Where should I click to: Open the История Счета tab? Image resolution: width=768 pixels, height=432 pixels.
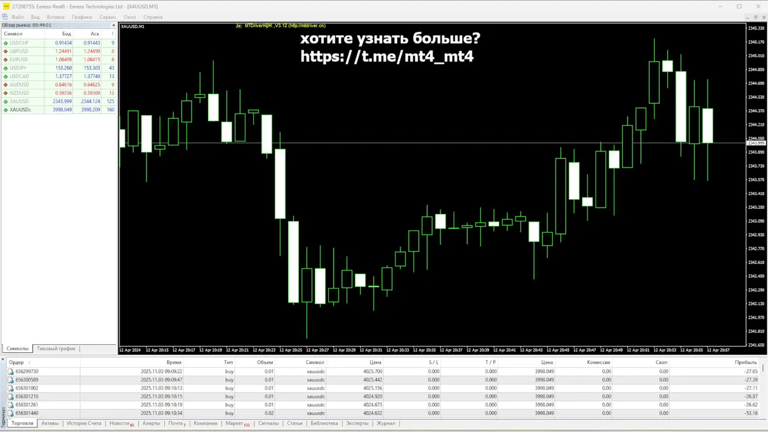click(x=84, y=424)
